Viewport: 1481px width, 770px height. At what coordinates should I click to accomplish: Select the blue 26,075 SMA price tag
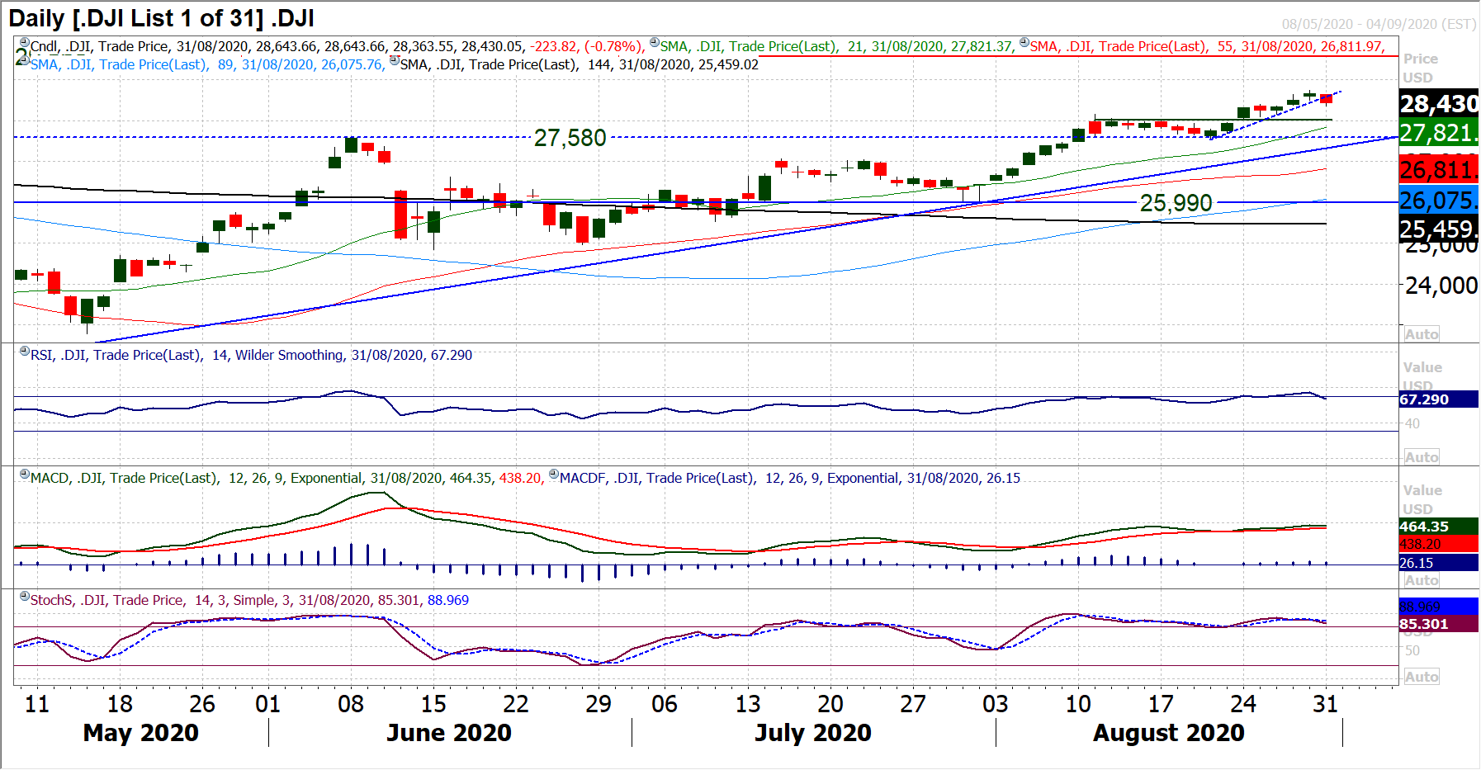click(1439, 200)
